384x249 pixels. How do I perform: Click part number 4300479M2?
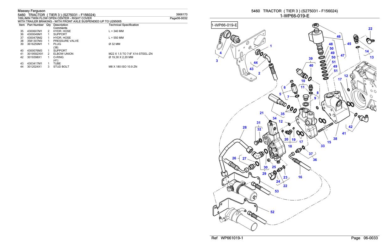(35, 38)
